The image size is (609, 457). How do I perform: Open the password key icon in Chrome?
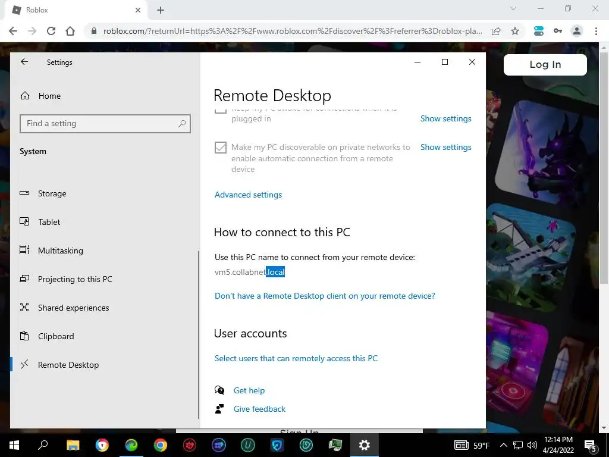coord(558,31)
